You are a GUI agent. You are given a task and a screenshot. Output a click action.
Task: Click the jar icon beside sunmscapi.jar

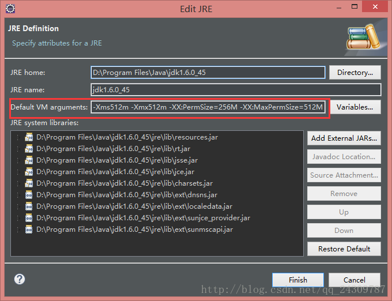tap(29, 229)
